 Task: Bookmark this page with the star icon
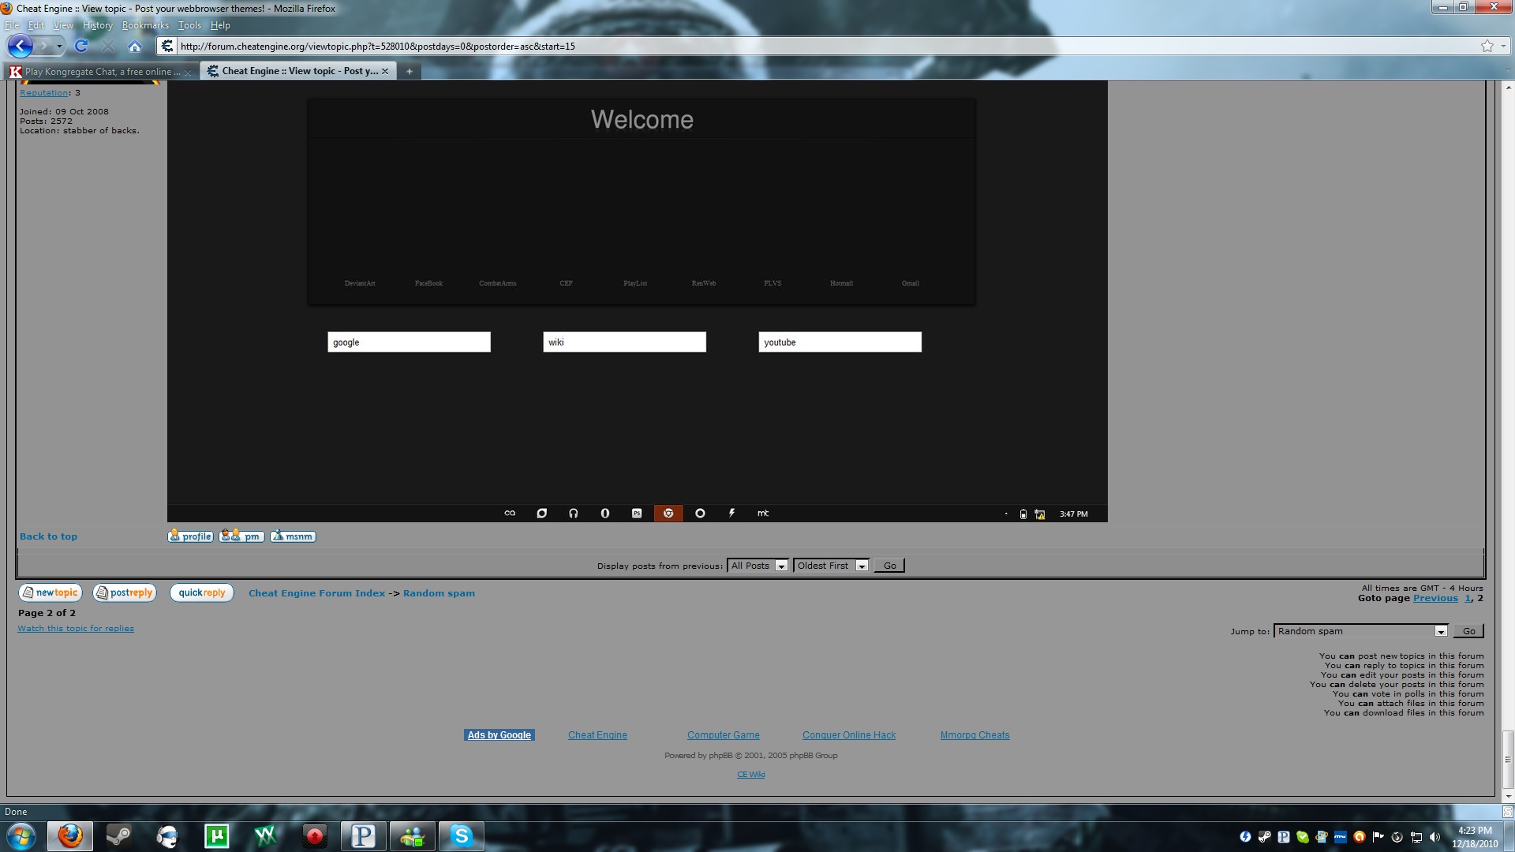(x=1487, y=47)
